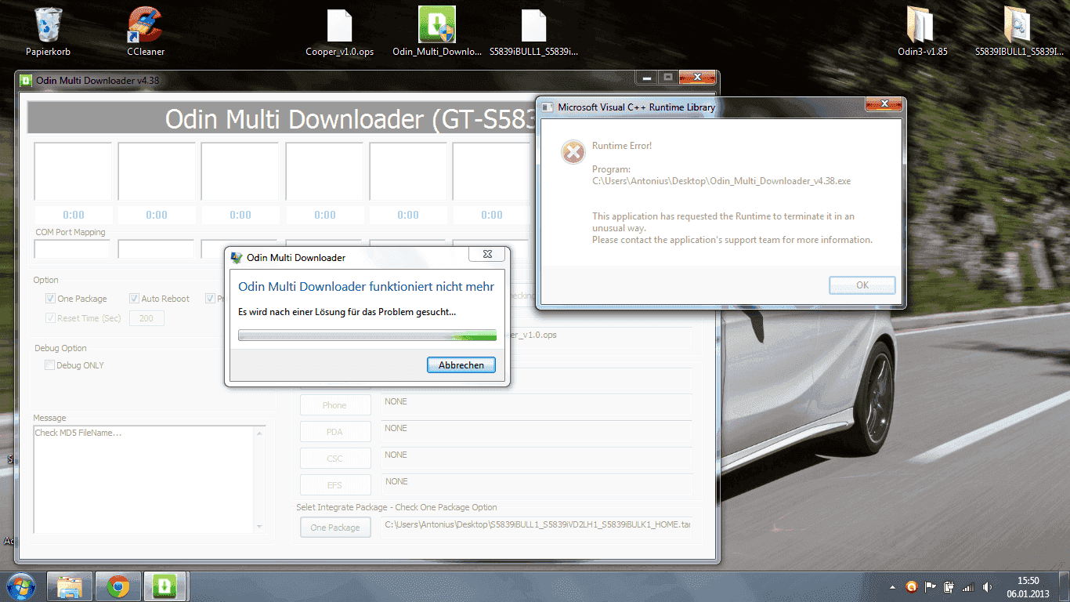Toggle the partially hidden Pr... checkbox
The height and width of the screenshot is (602, 1070).
coord(210,299)
